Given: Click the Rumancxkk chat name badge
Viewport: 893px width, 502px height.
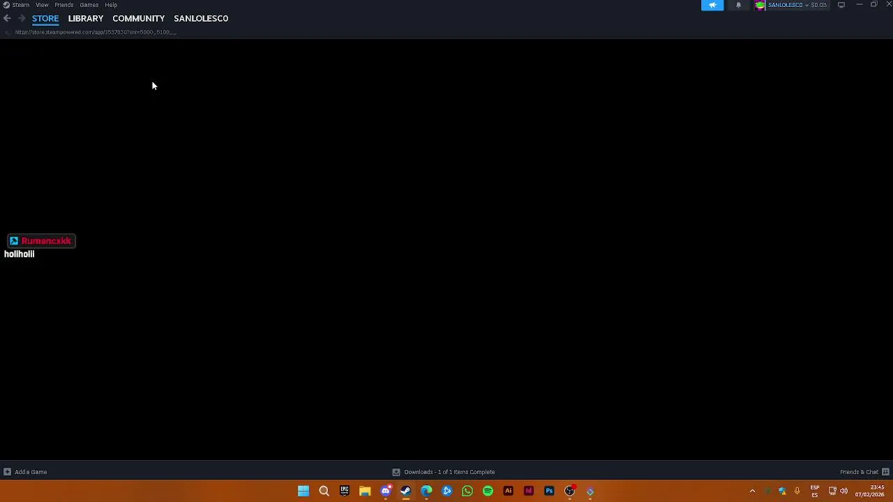Looking at the screenshot, I should pyautogui.click(x=41, y=241).
